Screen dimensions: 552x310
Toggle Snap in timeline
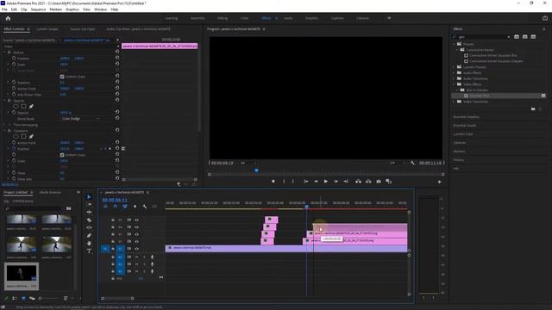[115, 207]
